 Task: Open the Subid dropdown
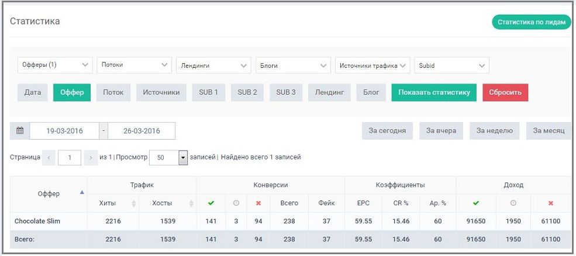click(452, 65)
